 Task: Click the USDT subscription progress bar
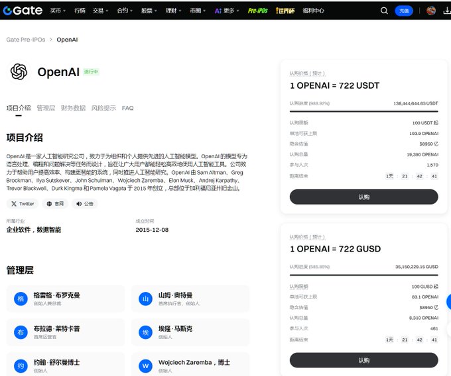pos(364,111)
